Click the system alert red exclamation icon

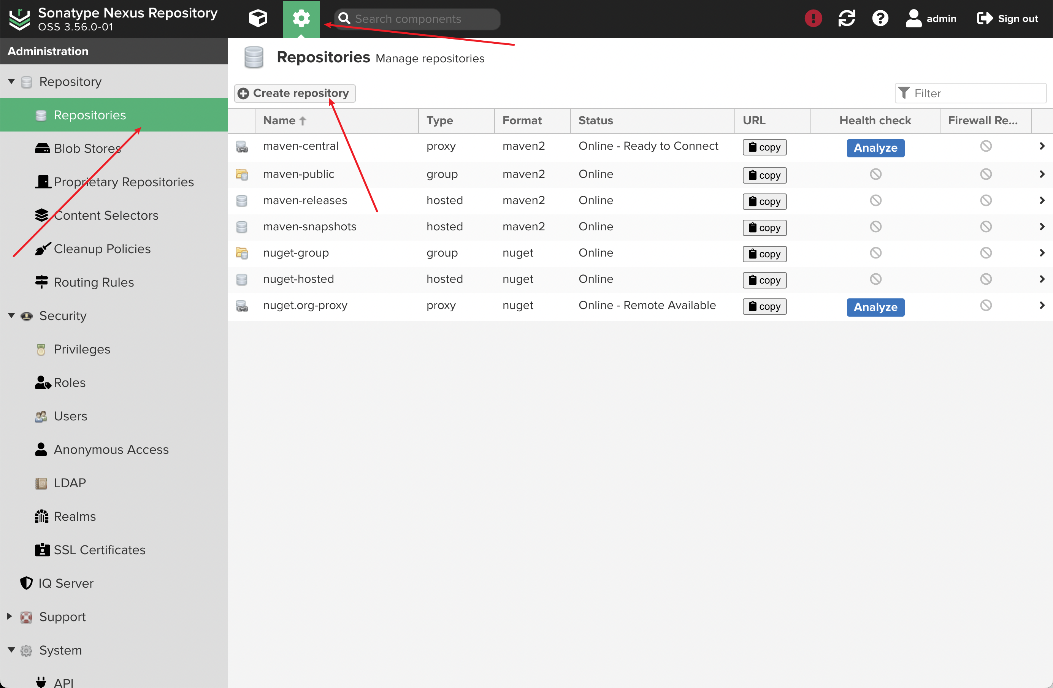(x=814, y=17)
